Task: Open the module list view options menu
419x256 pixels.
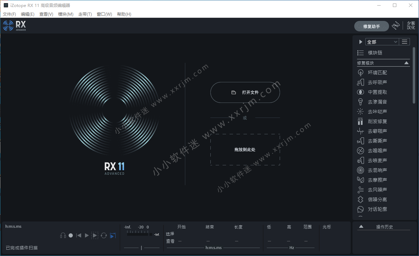Action: pyautogui.click(x=404, y=42)
